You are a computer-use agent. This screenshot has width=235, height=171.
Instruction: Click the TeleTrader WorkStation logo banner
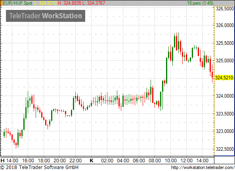pyautogui.click(x=46, y=16)
